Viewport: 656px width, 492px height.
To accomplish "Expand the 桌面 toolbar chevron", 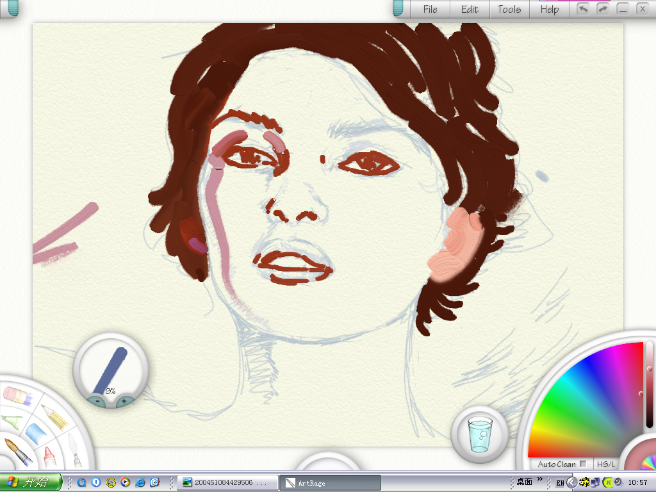I will tap(539, 479).
